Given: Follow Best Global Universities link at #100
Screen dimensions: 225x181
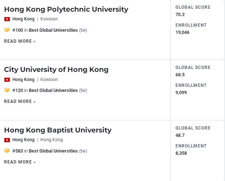Looking at the screenshot, I should [53, 30].
